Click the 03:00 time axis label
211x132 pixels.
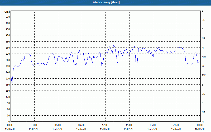click(35, 125)
